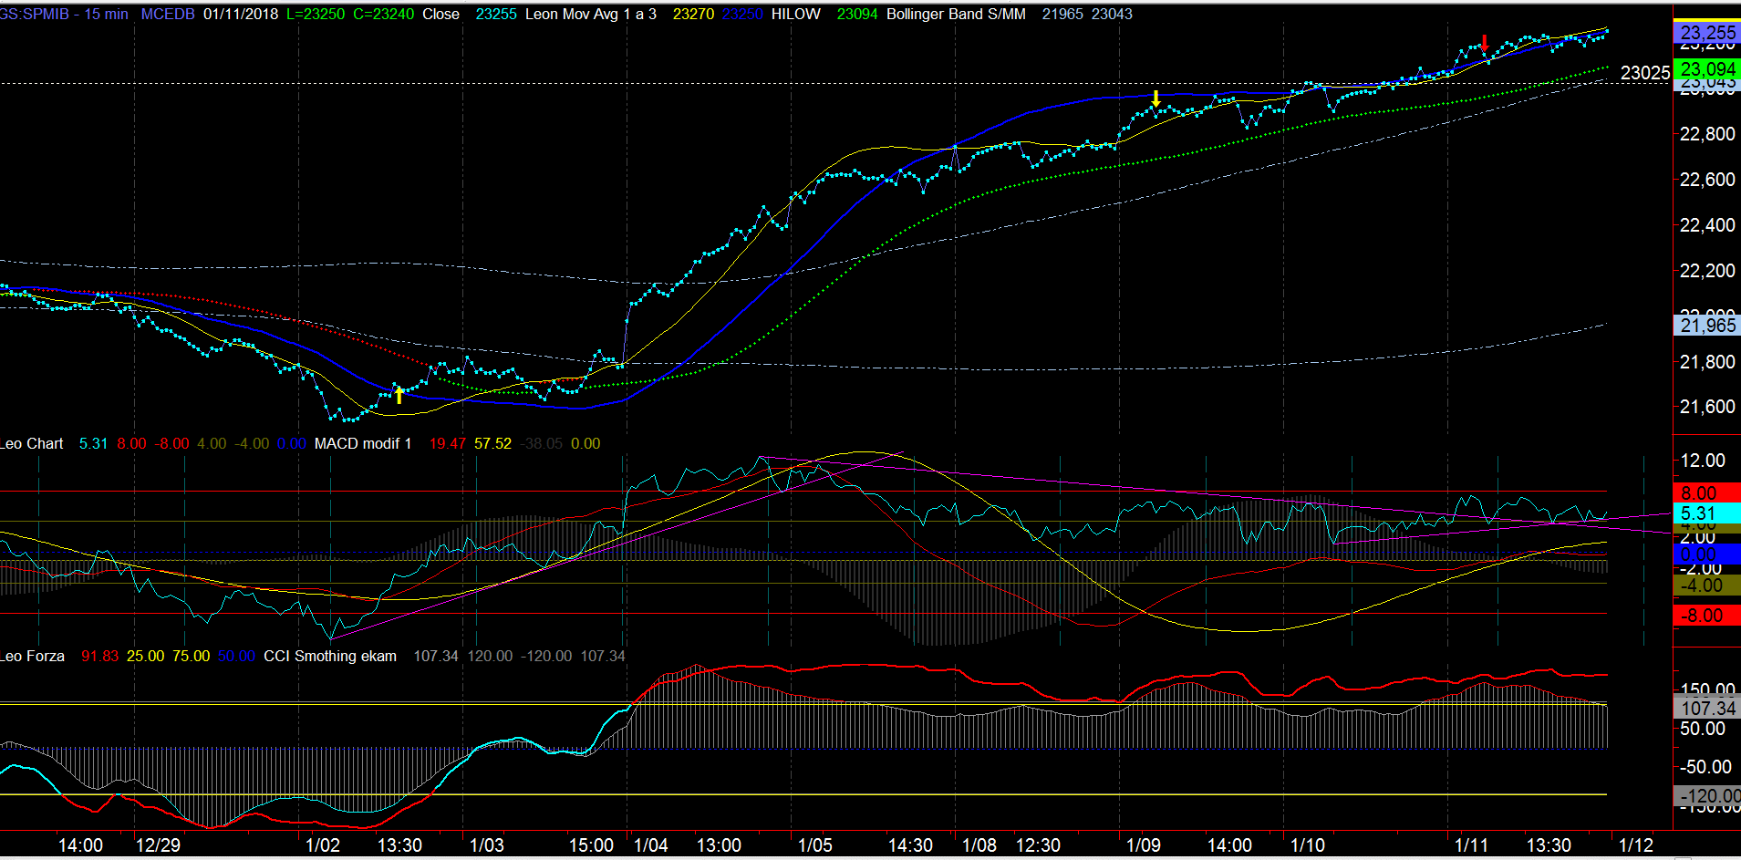Click the 23025 horizontal line label

pyautogui.click(x=1645, y=73)
